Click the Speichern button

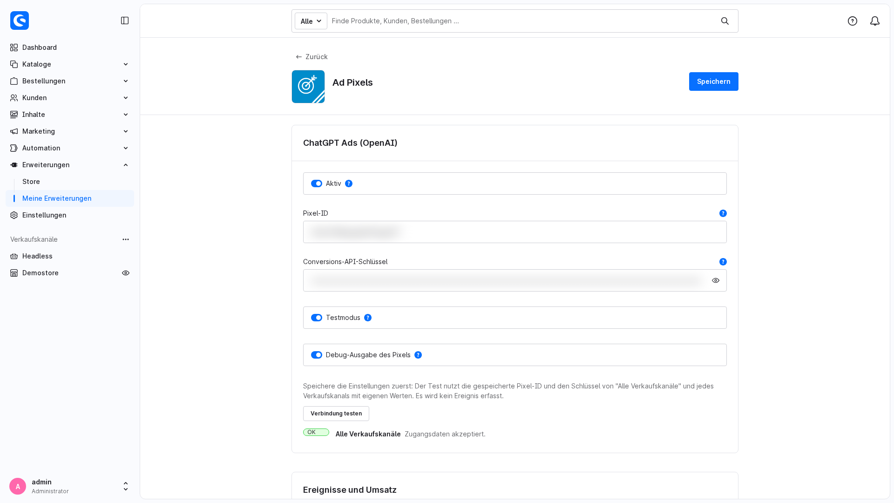[x=714, y=82]
